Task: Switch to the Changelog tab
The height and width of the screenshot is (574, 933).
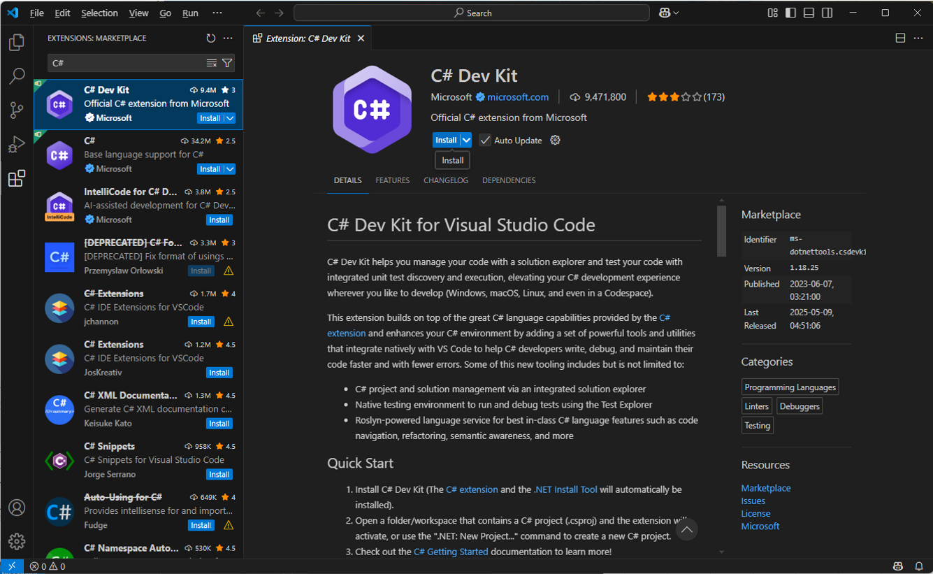Action: point(445,180)
